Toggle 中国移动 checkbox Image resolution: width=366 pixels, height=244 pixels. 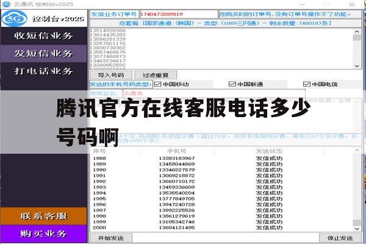(x=158, y=84)
